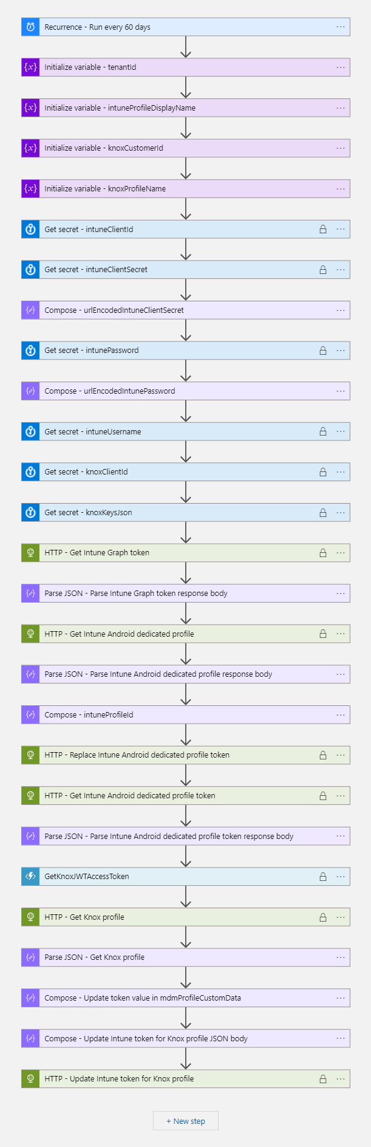Click the Recurrence clock icon
Image resolution: width=371 pixels, height=1147 pixels.
[x=30, y=27]
